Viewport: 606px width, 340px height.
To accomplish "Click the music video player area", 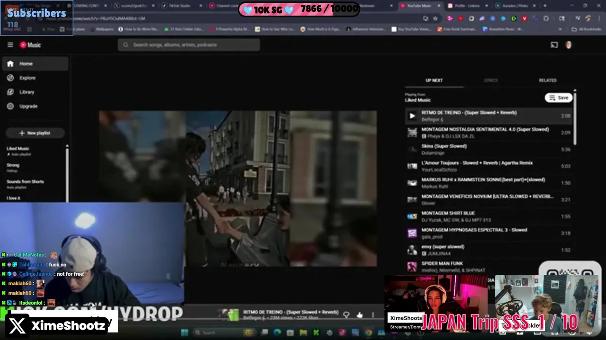I will point(238,189).
